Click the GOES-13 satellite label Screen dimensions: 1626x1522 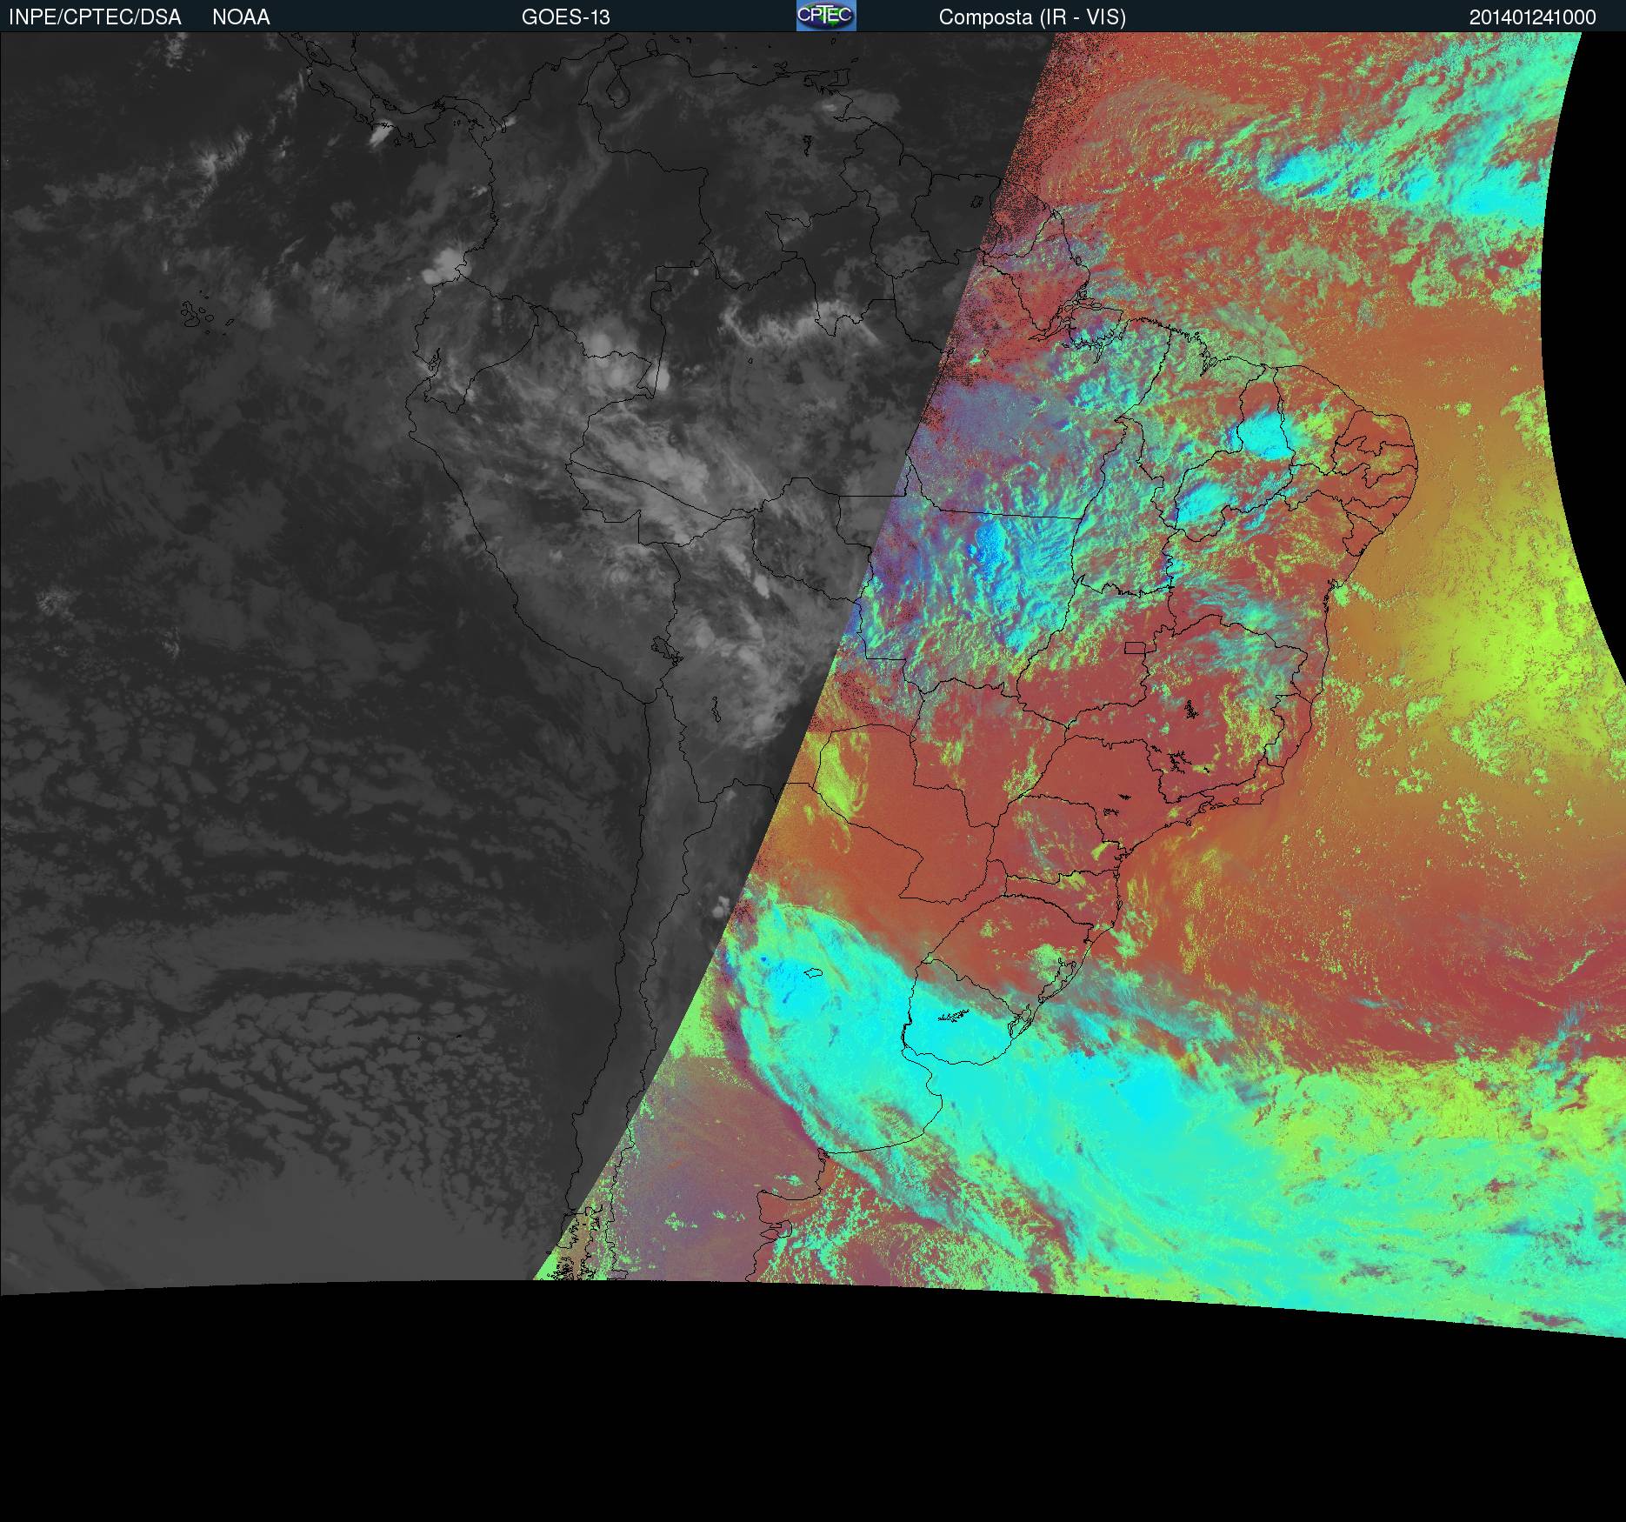click(566, 17)
